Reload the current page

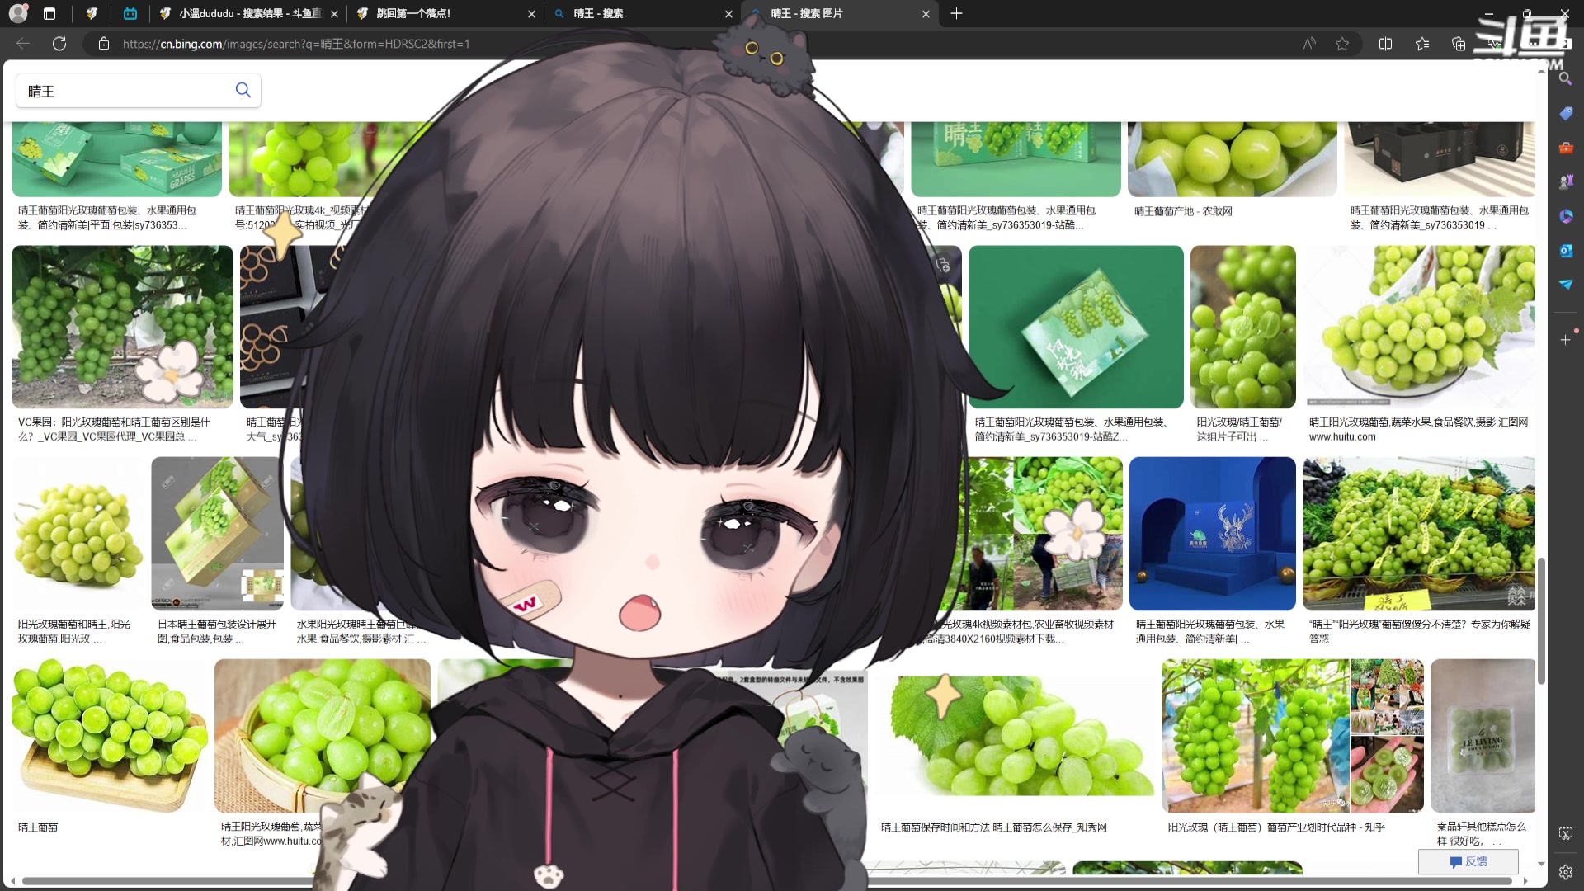[x=59, y=44]
